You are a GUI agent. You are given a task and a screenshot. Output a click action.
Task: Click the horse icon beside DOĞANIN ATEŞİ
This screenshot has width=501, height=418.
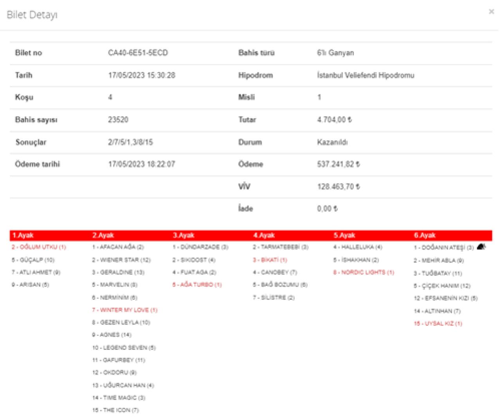[481, 247]
